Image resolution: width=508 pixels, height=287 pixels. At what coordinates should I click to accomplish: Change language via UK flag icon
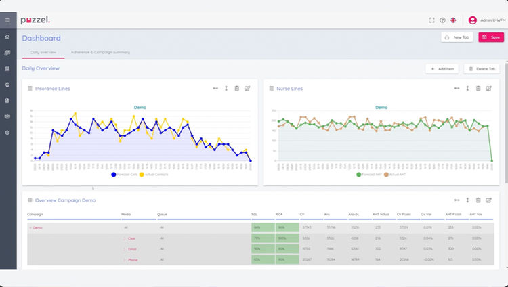(453, 20)
